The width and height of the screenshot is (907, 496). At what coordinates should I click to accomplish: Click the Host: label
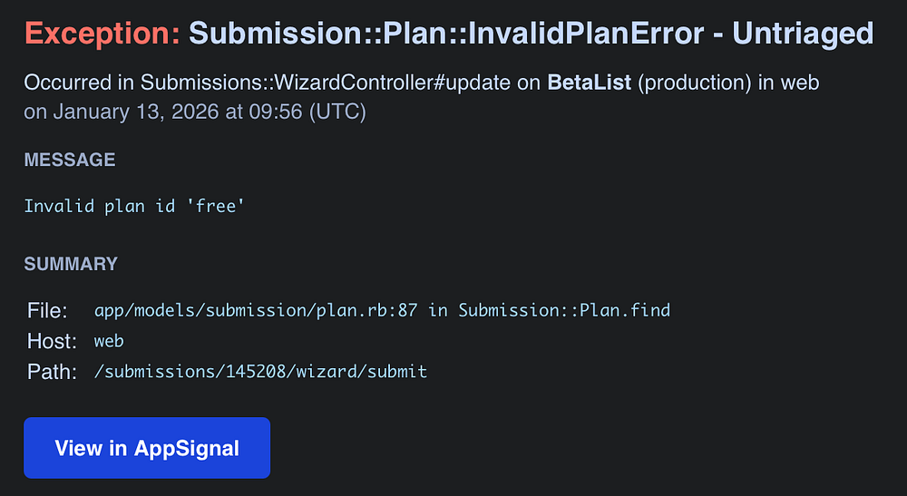[51, 341]
